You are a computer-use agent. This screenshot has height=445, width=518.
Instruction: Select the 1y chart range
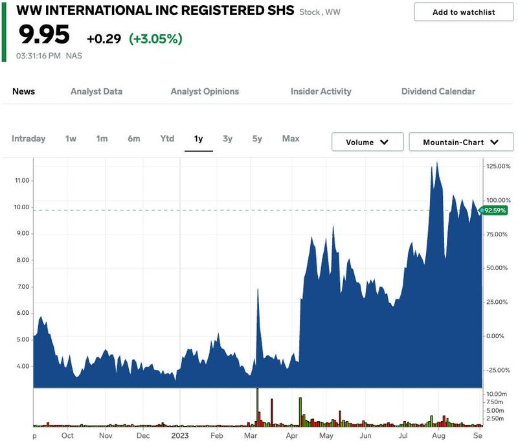tap(199, 139)
